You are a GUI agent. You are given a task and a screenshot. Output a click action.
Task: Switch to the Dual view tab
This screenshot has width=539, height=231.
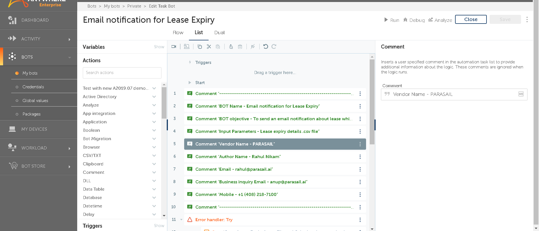[219, 33]
